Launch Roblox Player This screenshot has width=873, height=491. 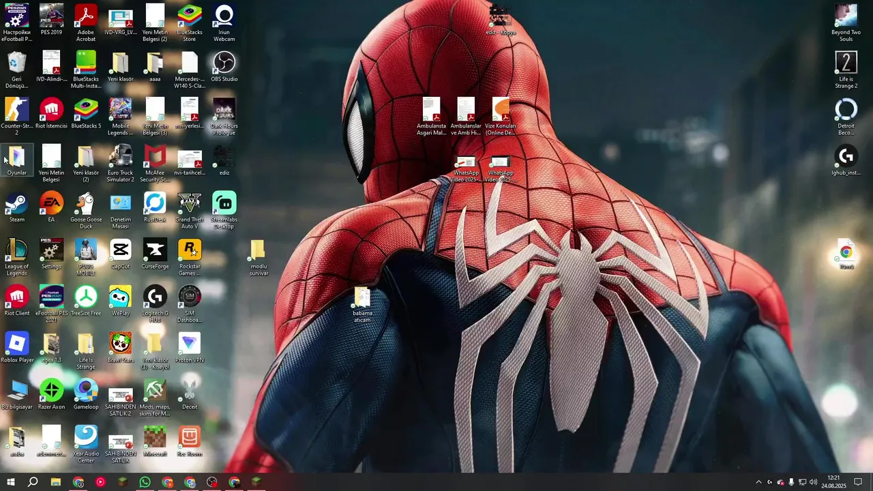(17, 348)
